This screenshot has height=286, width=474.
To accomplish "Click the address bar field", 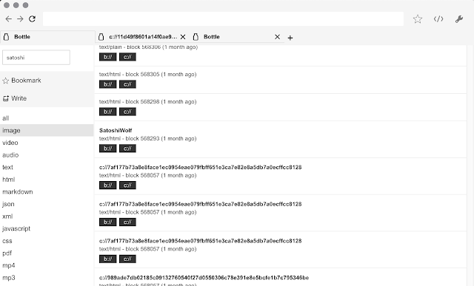I will pyautogui.click(x=223, y=19).
